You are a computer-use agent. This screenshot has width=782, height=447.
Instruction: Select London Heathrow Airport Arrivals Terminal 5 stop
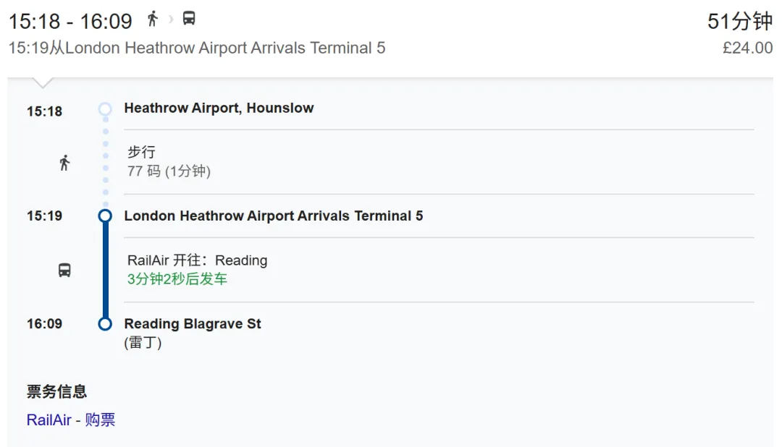tap(273, 216)
